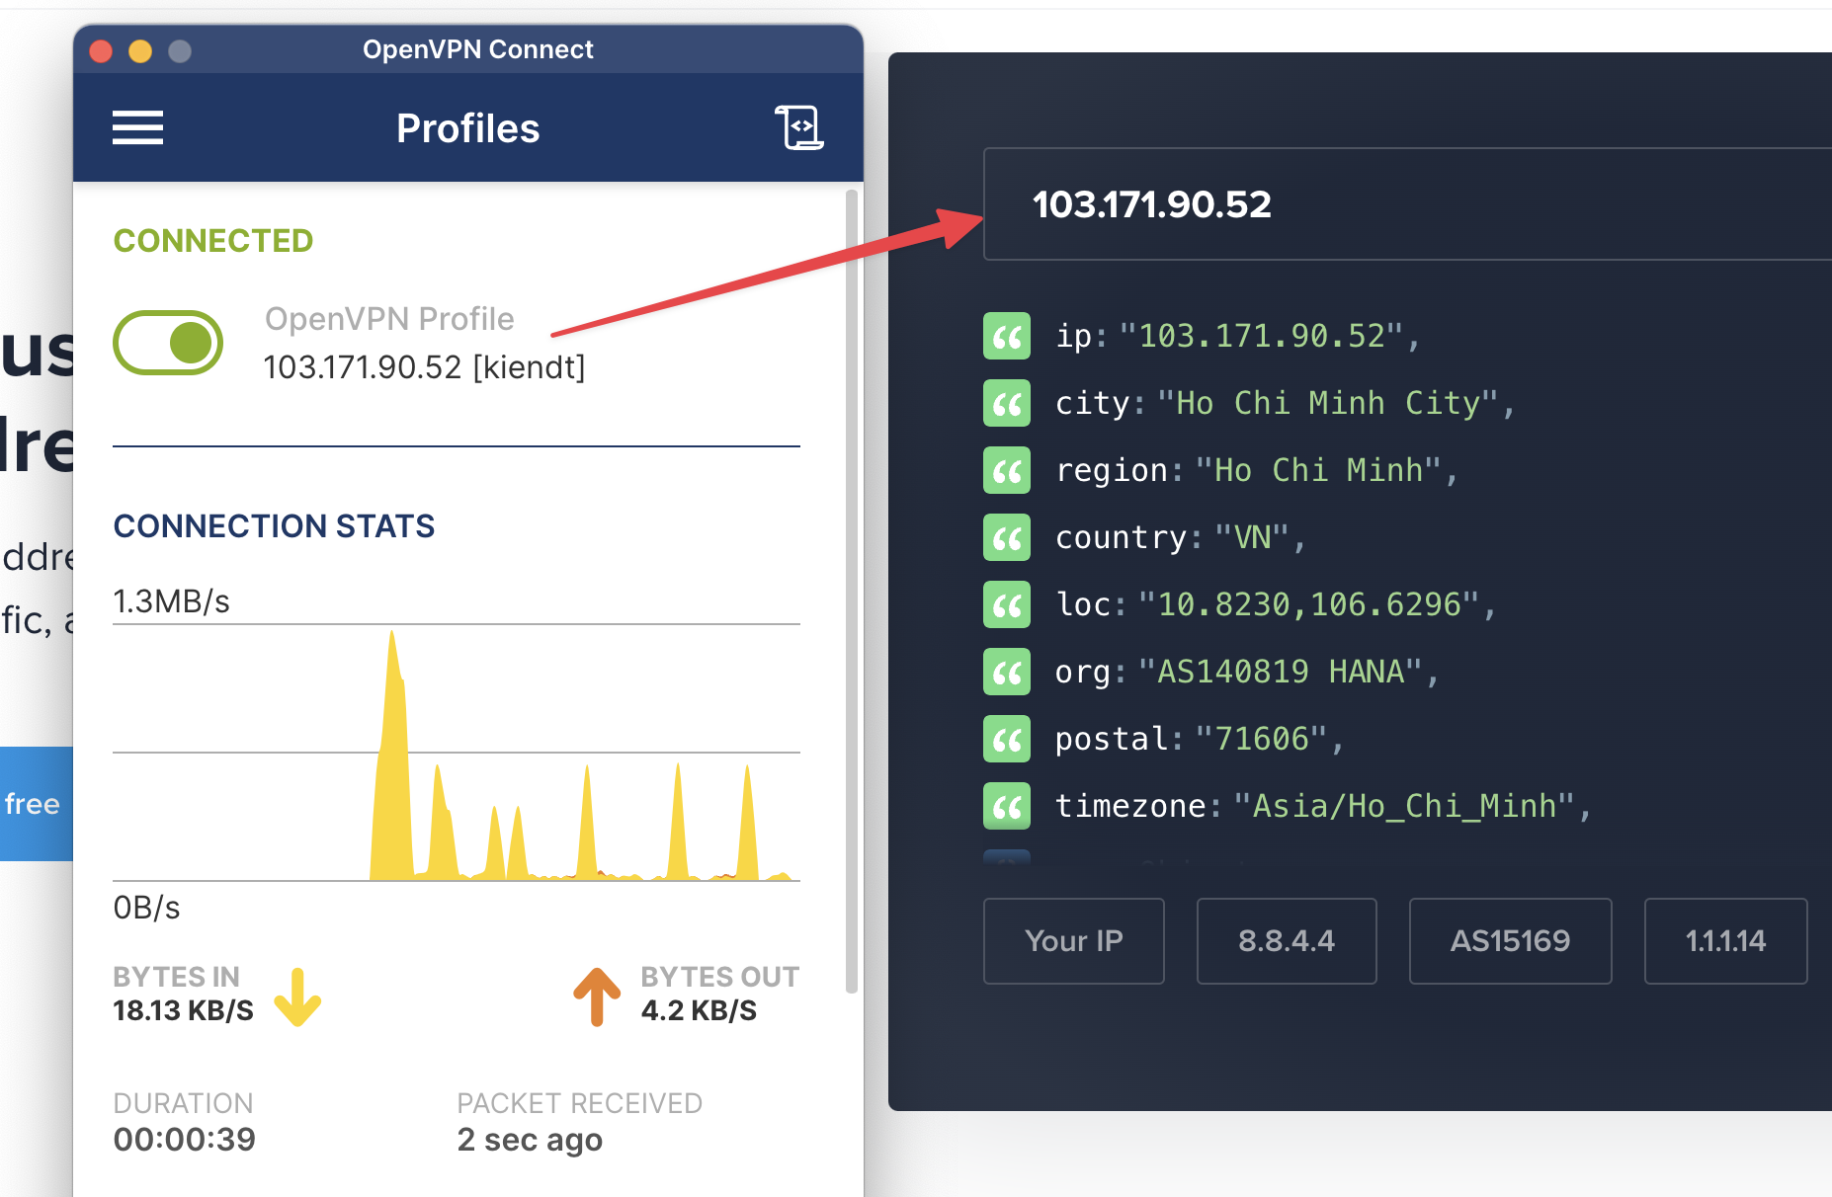Click the blue free button behind OpenVPN window
Viewport: 1832px width, 1197px height.
coord(37,804)
